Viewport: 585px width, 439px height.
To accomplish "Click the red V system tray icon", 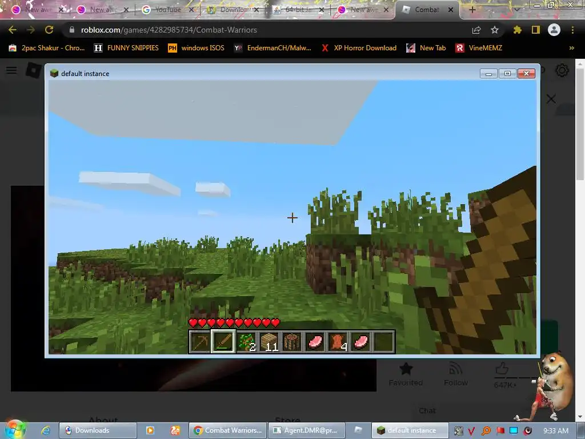I will point(471,431).
